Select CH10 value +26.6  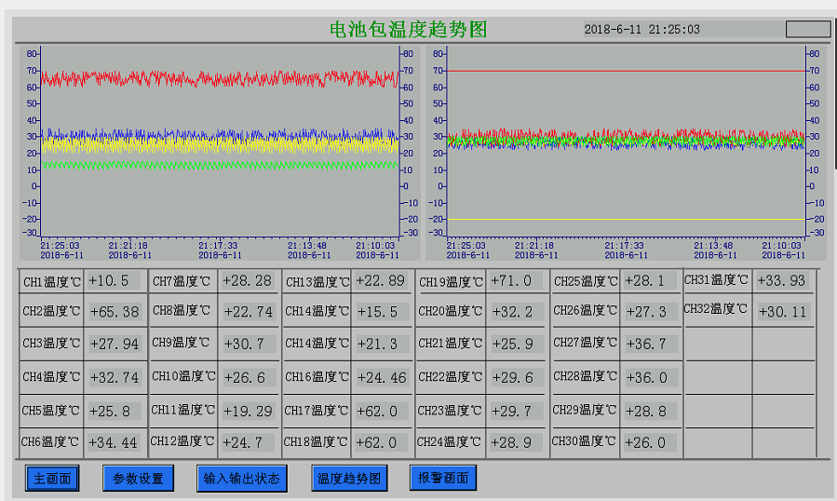coord(249,378)
